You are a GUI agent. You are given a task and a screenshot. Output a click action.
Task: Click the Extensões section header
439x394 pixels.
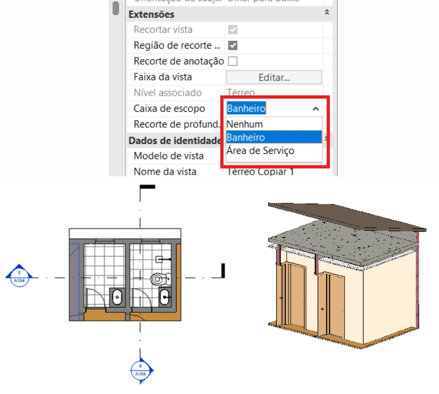coord(230,14)
